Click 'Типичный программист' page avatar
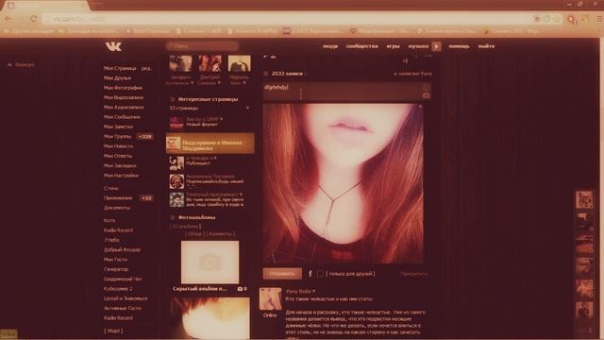Viewport: 604px width, 340px height. [176, 199]
